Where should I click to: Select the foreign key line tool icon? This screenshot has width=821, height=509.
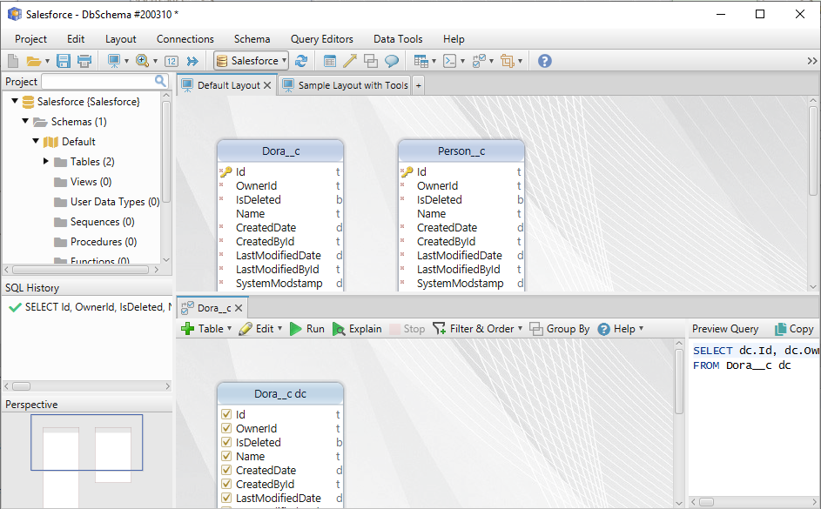[x=350, y=61]
